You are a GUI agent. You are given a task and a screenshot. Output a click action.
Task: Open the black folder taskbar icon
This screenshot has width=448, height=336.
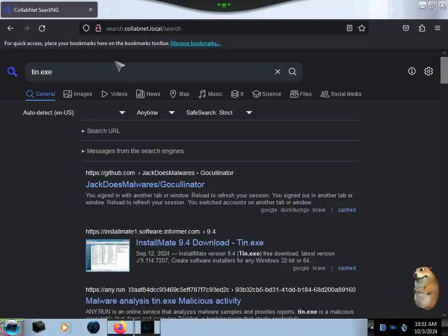point(38,327)
